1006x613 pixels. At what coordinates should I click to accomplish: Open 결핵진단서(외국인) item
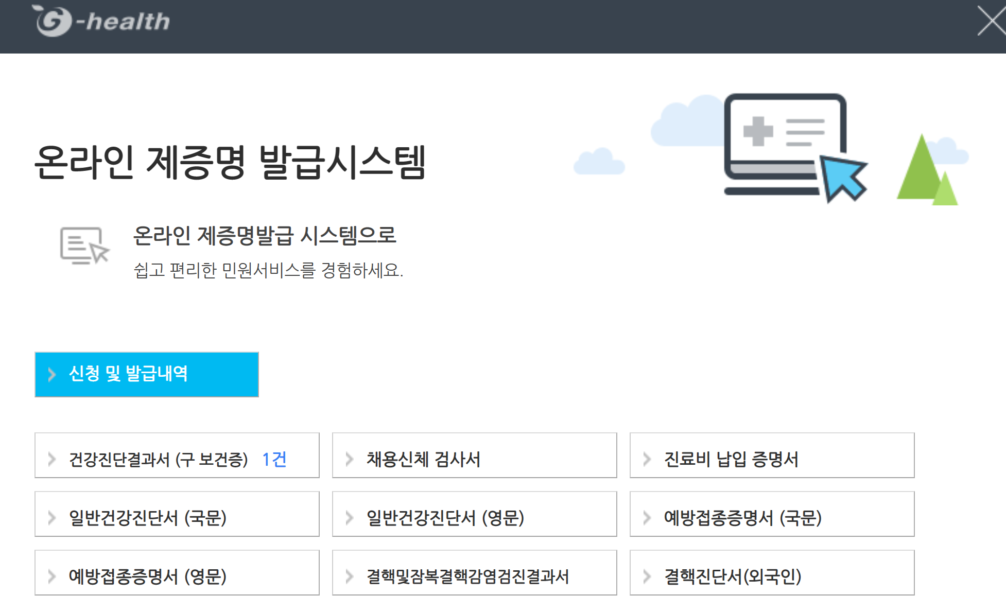click(x=733, y=576)
